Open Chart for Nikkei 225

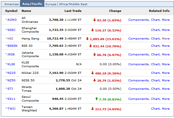[155, 73]
